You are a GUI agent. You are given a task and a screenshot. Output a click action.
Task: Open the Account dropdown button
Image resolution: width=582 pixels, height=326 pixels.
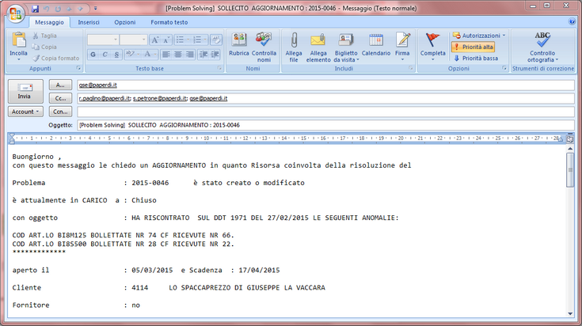[x=25, y=112]
